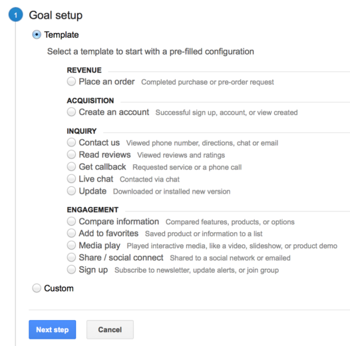Pick the Live chat template
Screen dimensions: 350x346
pyautogui.click(x=71, y=179)
